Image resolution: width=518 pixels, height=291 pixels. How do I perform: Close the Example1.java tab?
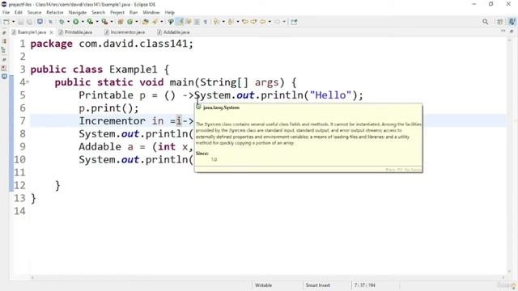click(51, 32)
